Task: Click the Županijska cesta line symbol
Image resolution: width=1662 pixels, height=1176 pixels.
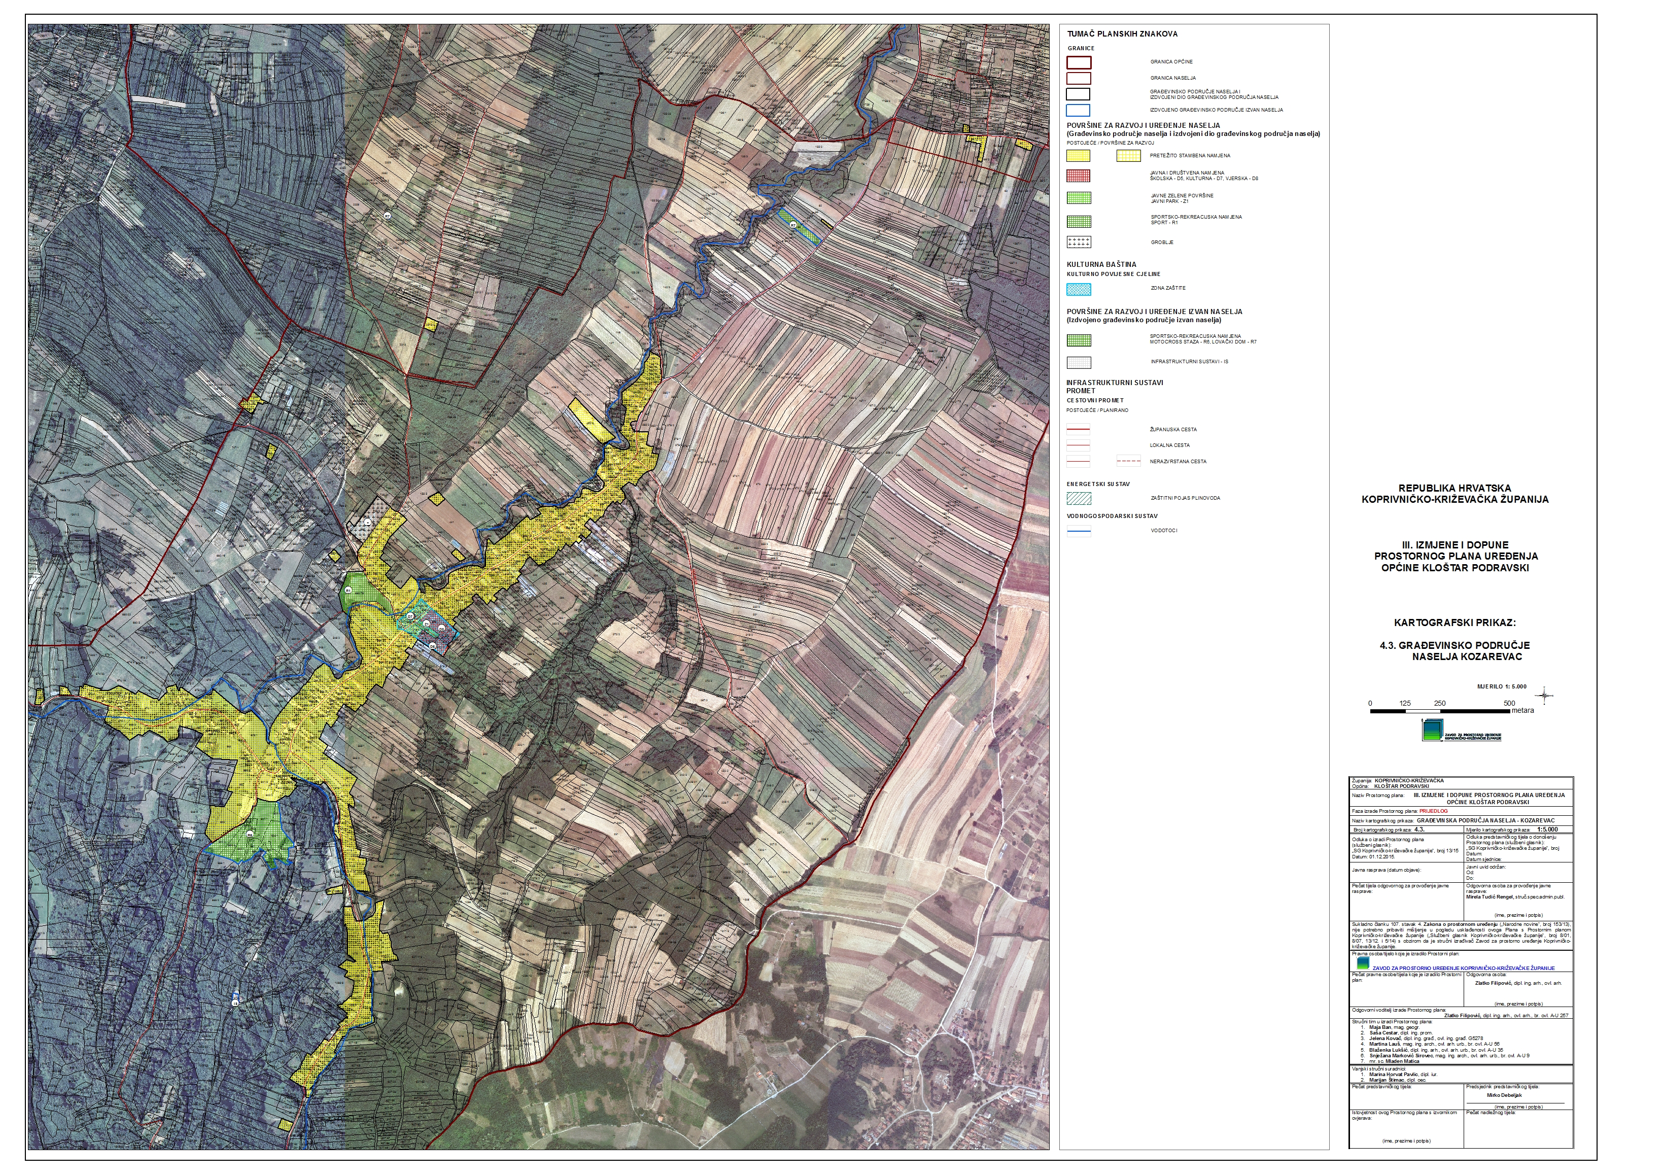Action: [1078, 429]
